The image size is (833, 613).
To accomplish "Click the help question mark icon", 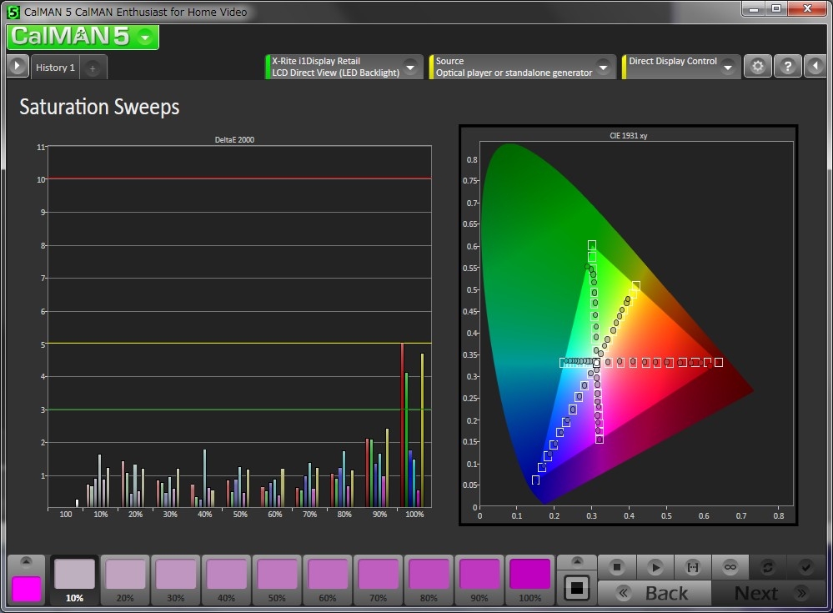I will tap(788, 68).
